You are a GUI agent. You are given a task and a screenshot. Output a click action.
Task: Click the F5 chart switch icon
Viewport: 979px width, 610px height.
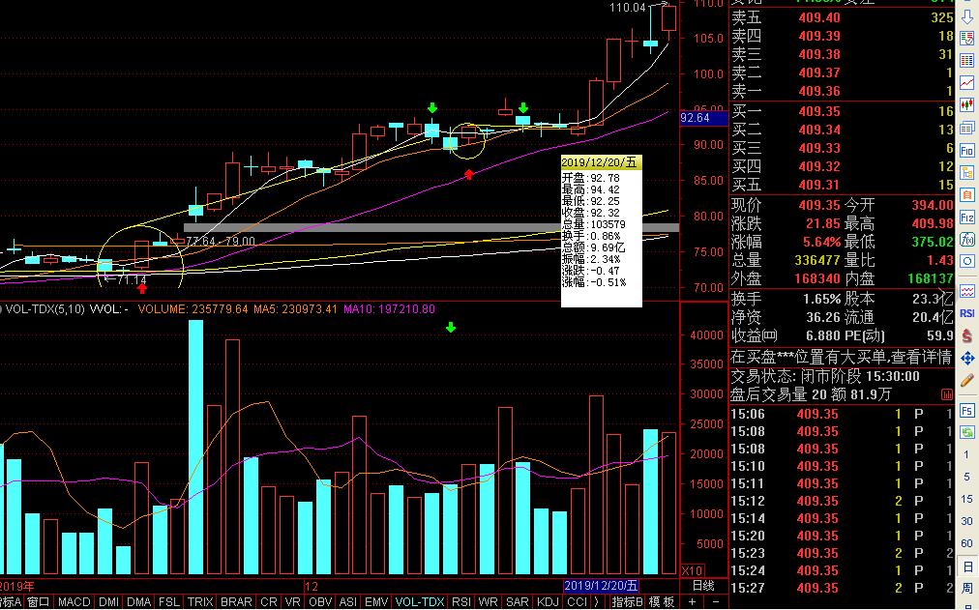[966, 412]
